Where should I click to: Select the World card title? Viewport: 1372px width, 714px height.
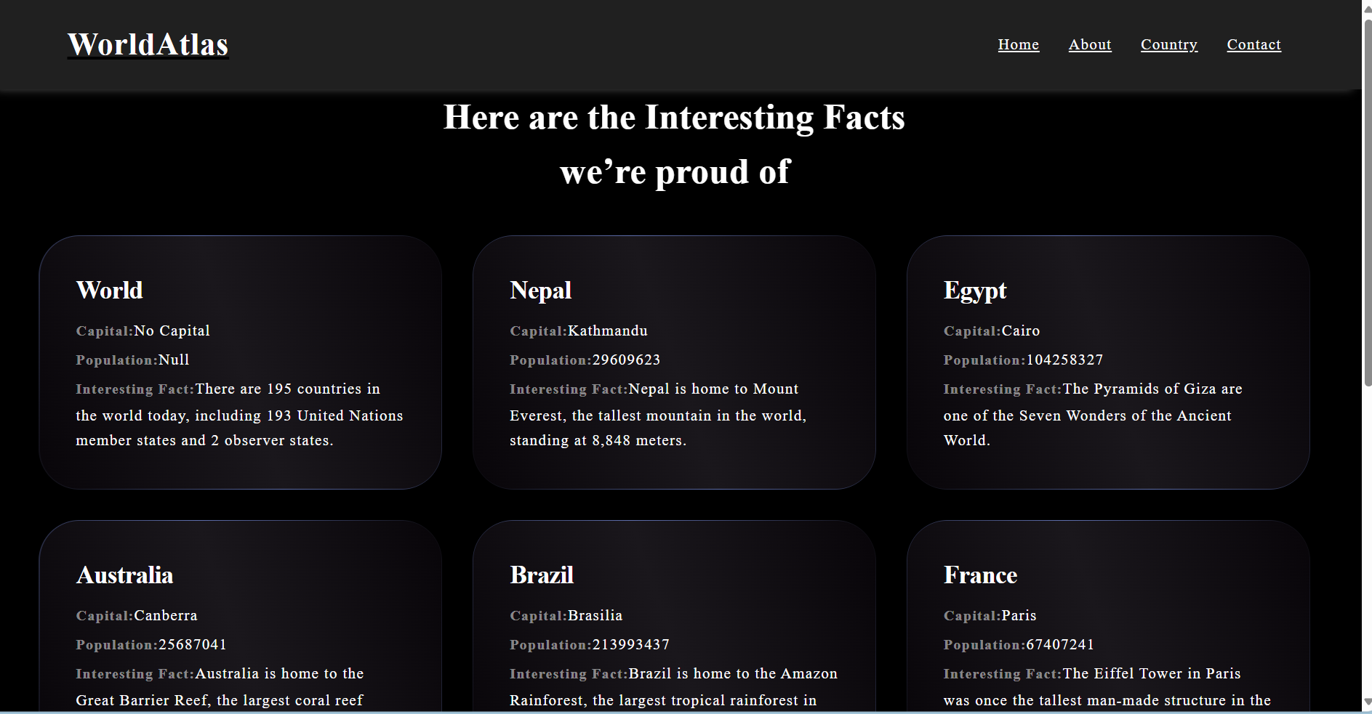coord(110,290)
